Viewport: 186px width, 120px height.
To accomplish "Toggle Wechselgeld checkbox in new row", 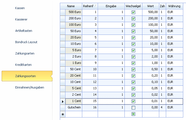I will pos(133,114).
